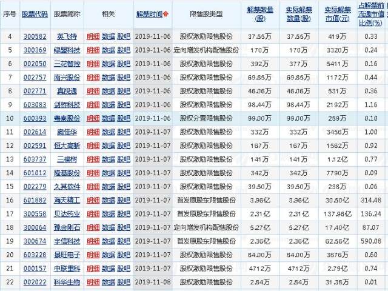Sort by 解禁时间 column header
Viewport: 388px width, 291px height.
(150, 14)
